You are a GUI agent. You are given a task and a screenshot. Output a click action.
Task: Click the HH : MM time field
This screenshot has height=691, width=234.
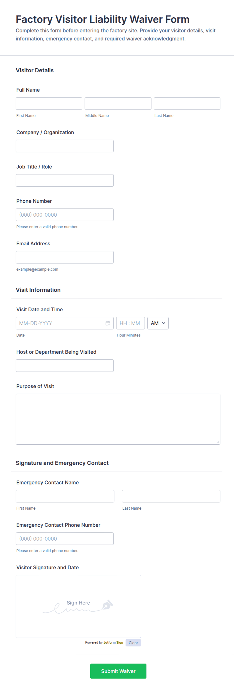pos(131,323)
